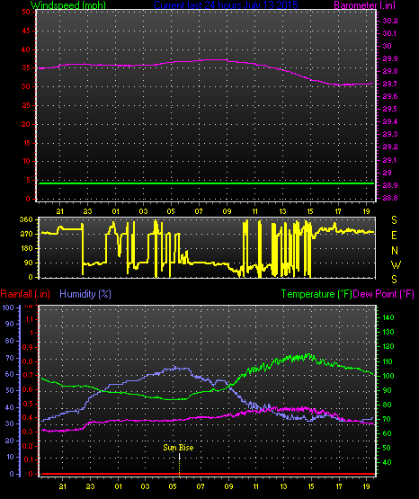Screen dimensions: 419x499
Task: Click the N compass direction label
Action: 395,251
